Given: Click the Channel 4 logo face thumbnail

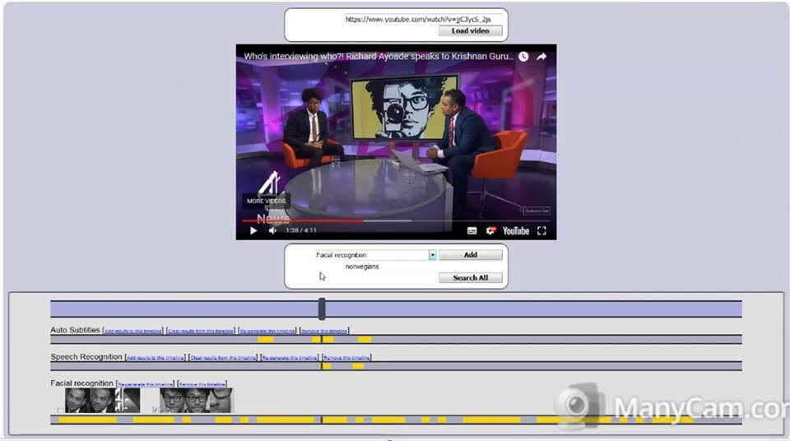Looking at the screenshot, I should pyautogui.click(x=128, y=401).
